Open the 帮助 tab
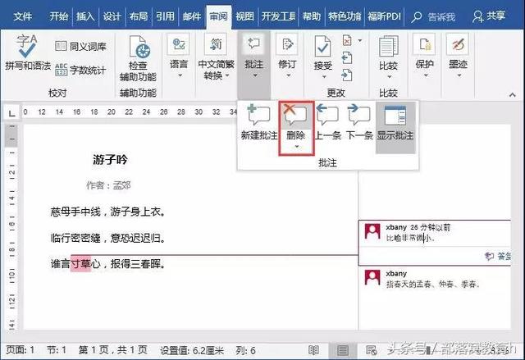 [x=312, y=16]
